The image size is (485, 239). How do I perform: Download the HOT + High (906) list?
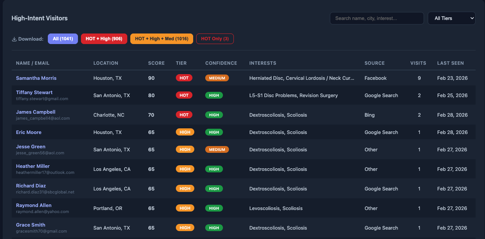pos(104,39)
